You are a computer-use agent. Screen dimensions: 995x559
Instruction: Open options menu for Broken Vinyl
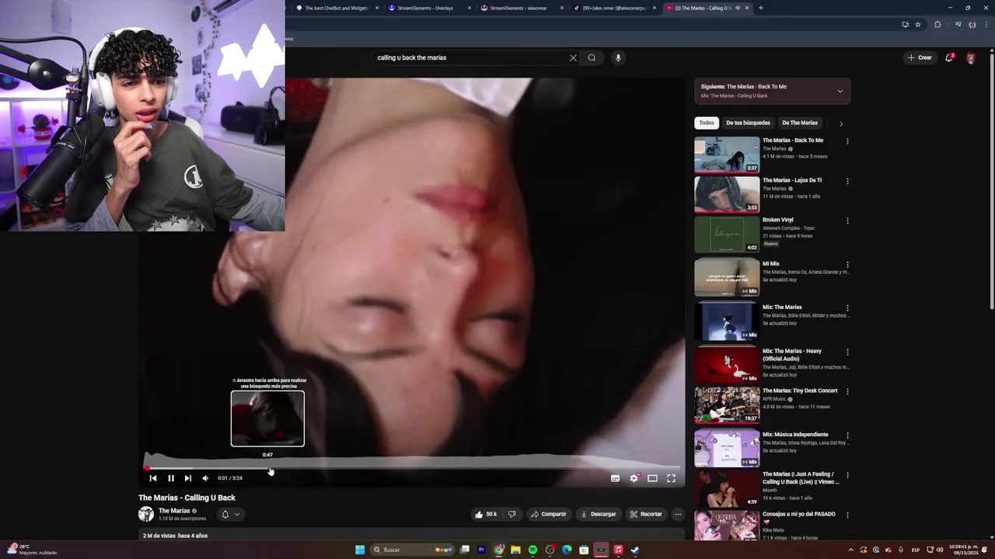point(847,220)
